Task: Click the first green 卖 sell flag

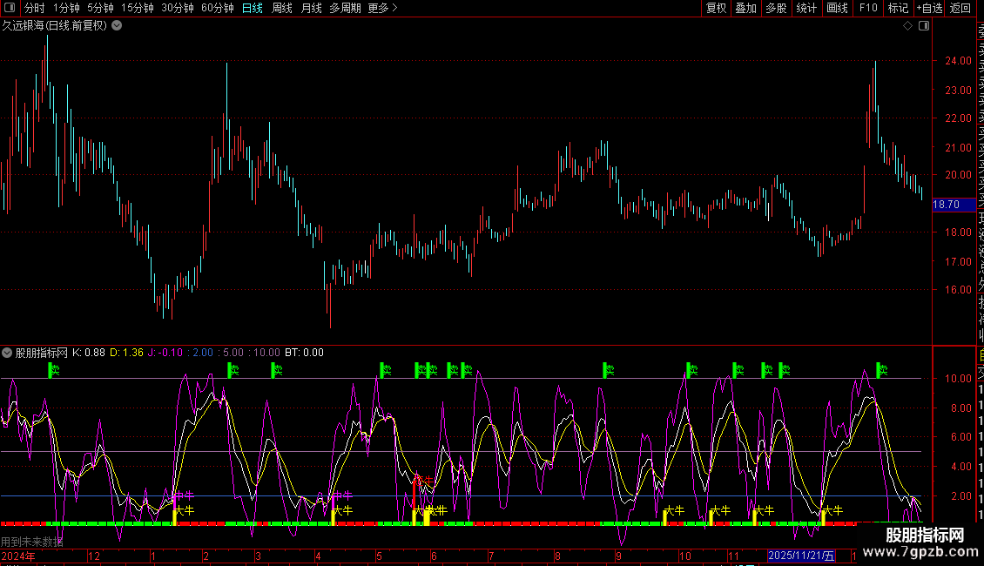Action: click(x=53, y=371)
